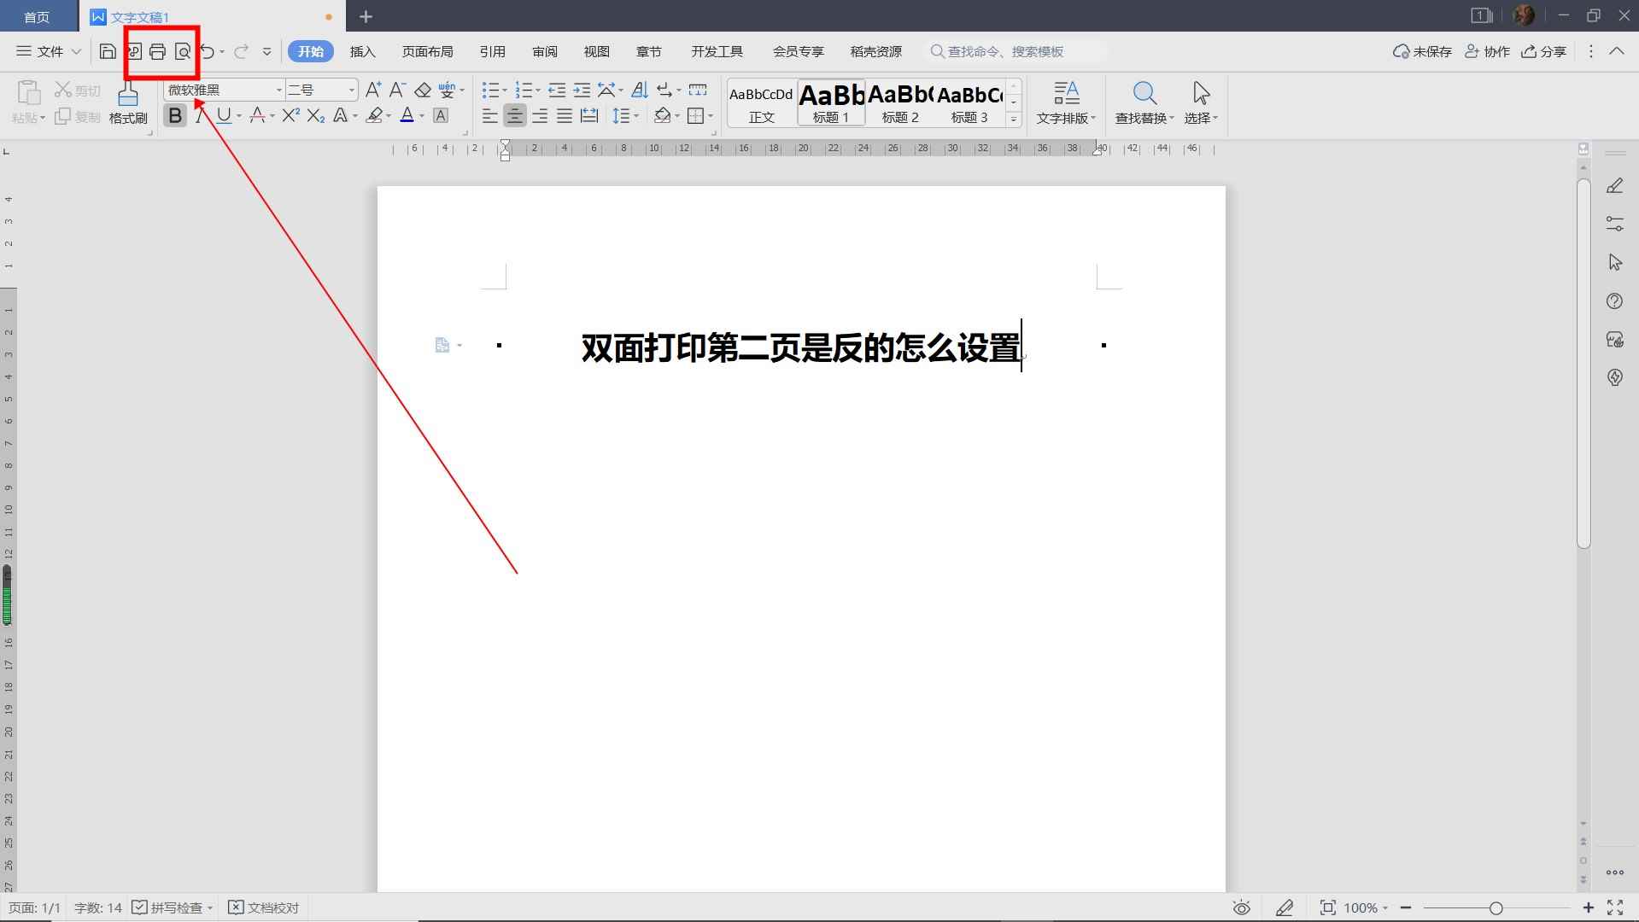Image resolution: width=1639 pixels, height=922 pixels.
Task: Enable the 拼写检查 spell check option
Action: click(x=171, y=907)
